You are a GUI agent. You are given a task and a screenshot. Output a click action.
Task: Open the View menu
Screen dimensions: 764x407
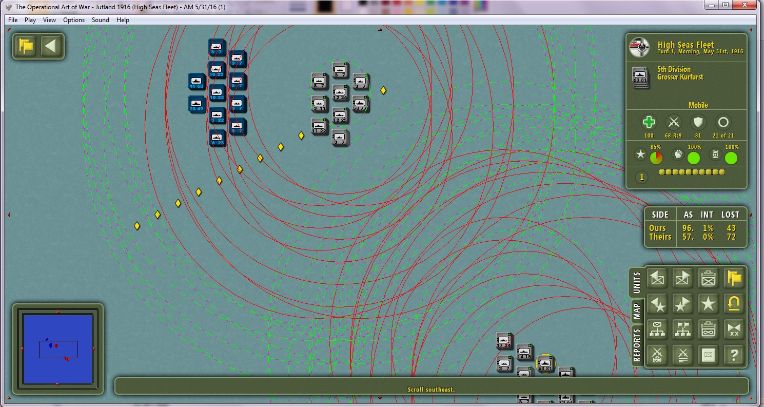pyautogui.click(x=49, y=20)
